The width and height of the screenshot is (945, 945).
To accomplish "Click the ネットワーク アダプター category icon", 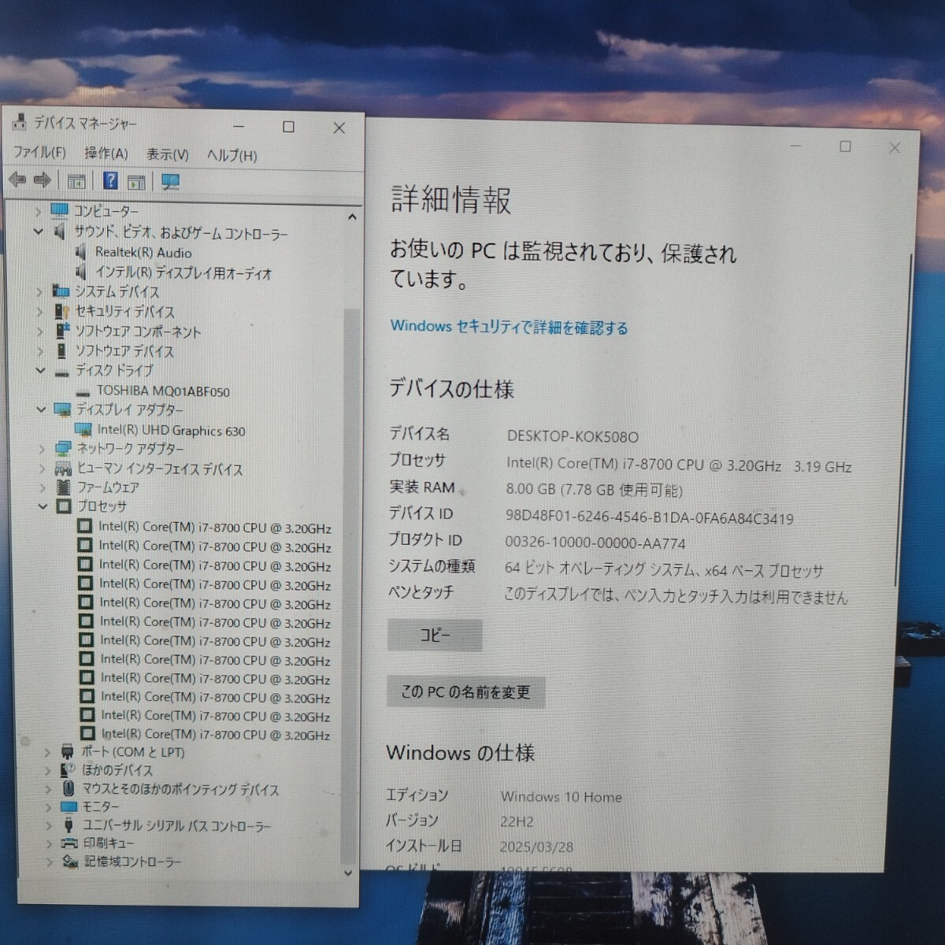I will point(63,449).
